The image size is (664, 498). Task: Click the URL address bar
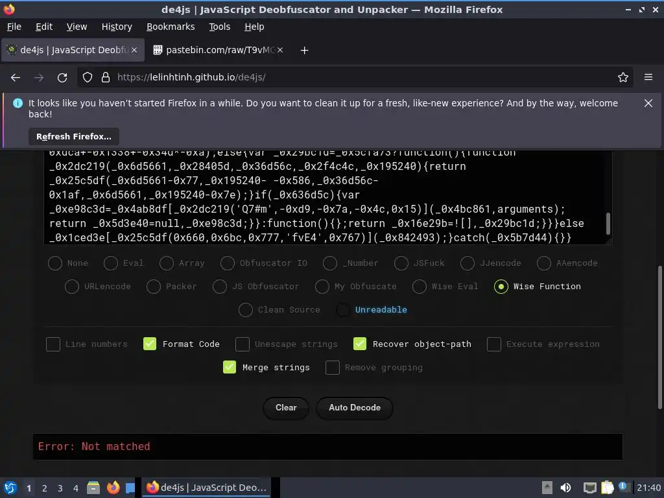point(355,78)
